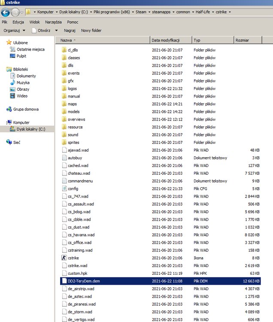Click the Dysk lokalny (C:) drive icon
This screenshot has height=322, width=273.
pos(12,129)
